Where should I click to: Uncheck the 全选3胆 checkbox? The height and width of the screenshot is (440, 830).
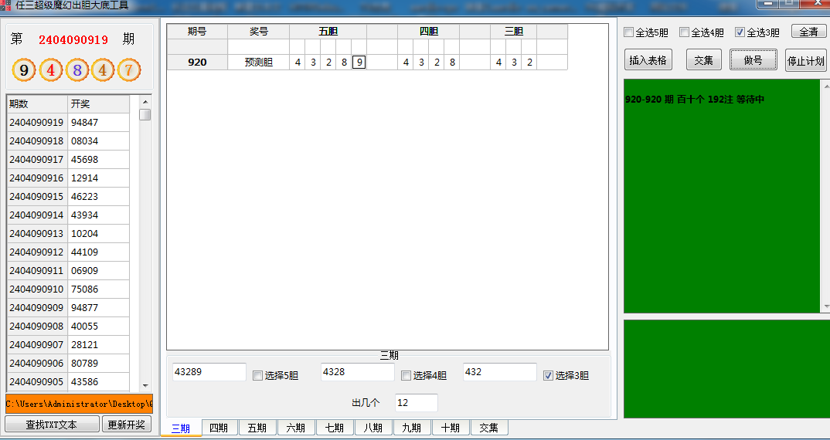click(740, 32)
